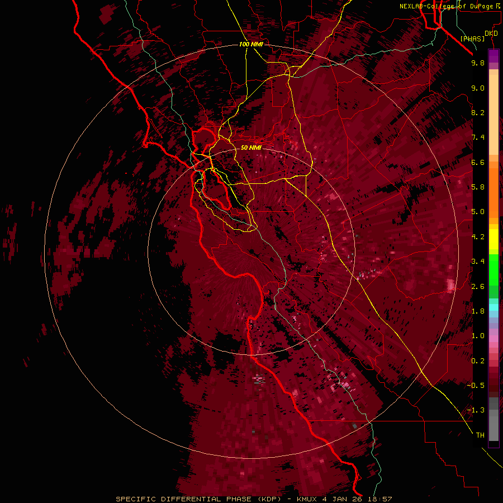Click the 9.0 value on the color scale

click(478, 88)
